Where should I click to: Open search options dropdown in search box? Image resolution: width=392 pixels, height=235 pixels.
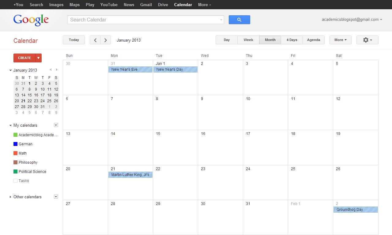[x=221, y=20]
